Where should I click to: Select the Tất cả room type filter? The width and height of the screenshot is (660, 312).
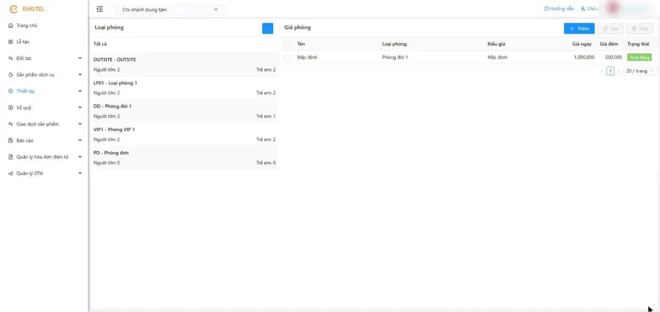click(184, 44)
